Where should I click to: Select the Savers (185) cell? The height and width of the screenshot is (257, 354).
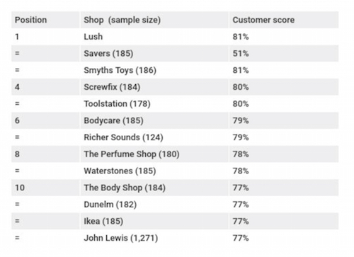click(x=108, y=54)
